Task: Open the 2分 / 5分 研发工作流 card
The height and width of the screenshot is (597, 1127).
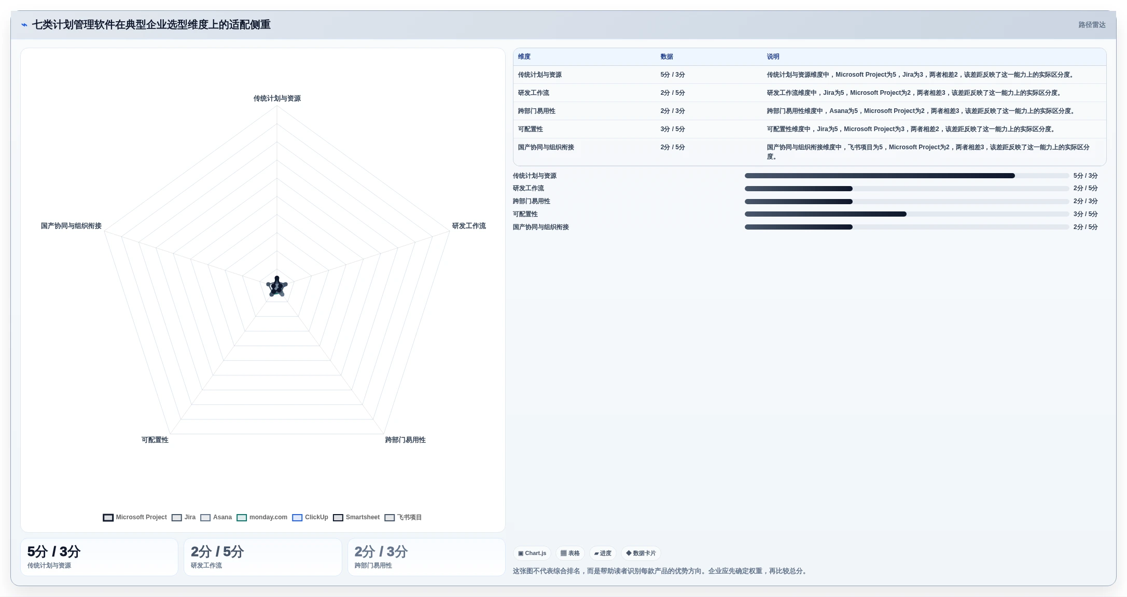Action: click(263, 557)
